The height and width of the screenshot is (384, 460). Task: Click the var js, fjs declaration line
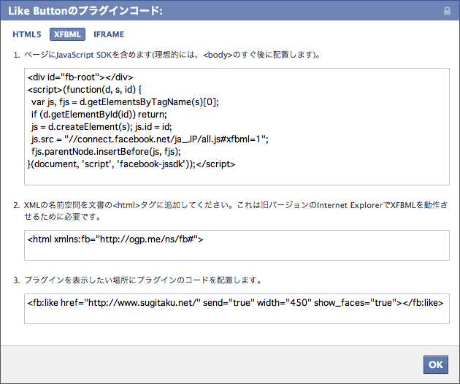pos(125,102)
